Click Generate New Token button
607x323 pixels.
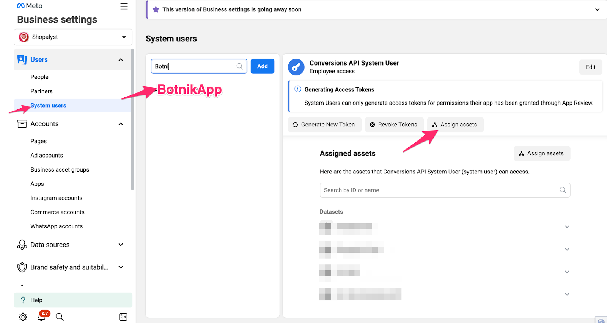point(324,125)
